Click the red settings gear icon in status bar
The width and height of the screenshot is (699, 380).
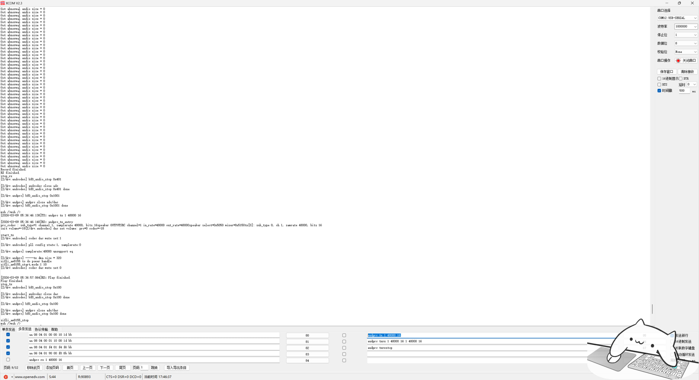(x=5, y=377)
